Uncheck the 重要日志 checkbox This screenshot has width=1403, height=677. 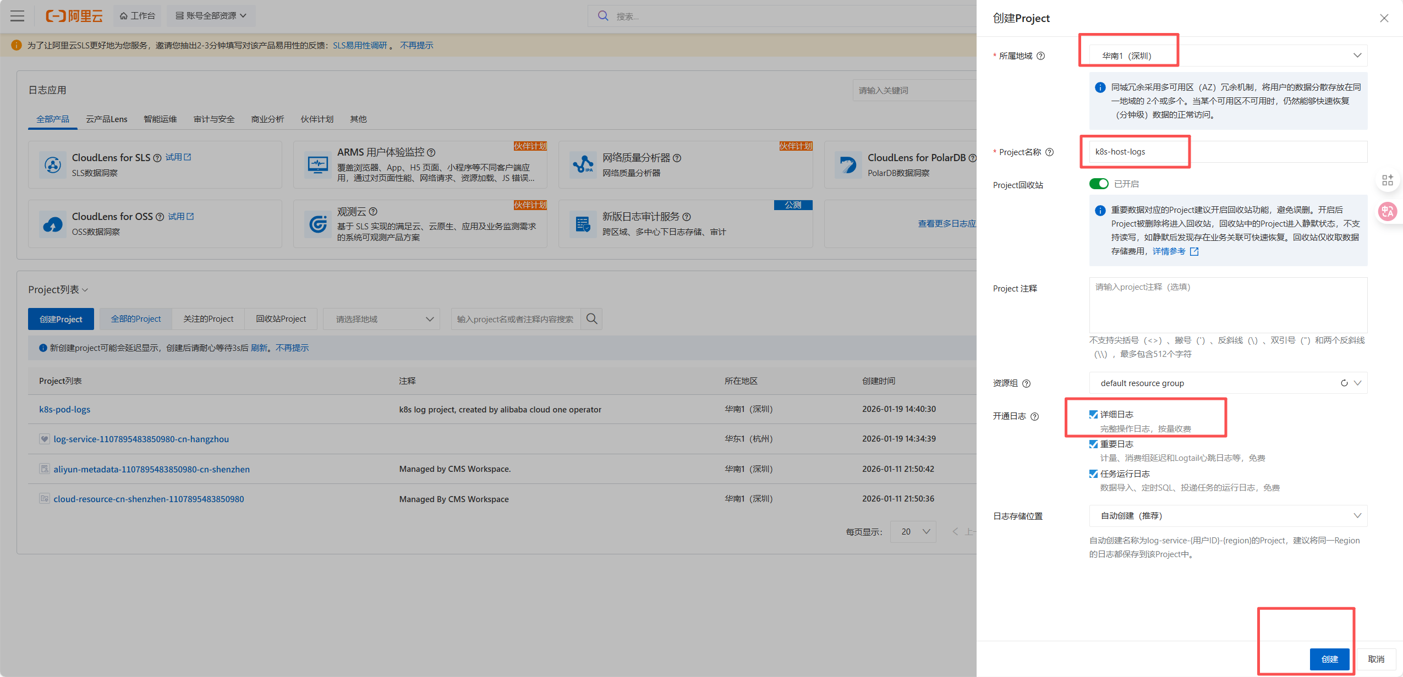click(1093, 444)
